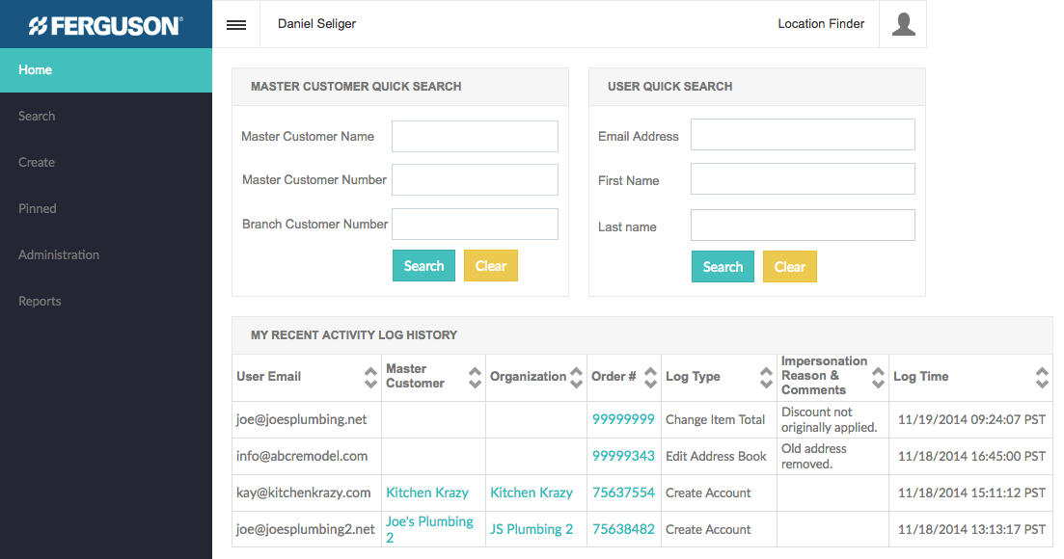Open Reports in the sidebar

pyautogui.click(x=40, y=302)
